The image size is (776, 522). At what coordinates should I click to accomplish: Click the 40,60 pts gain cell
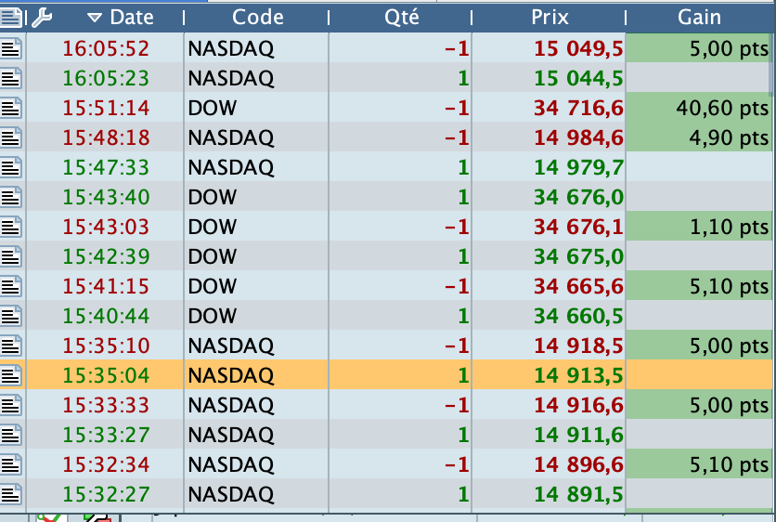tap(699, 108)
